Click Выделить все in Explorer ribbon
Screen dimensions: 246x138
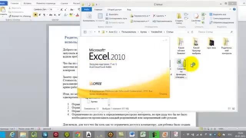click(x=218, y=15)
